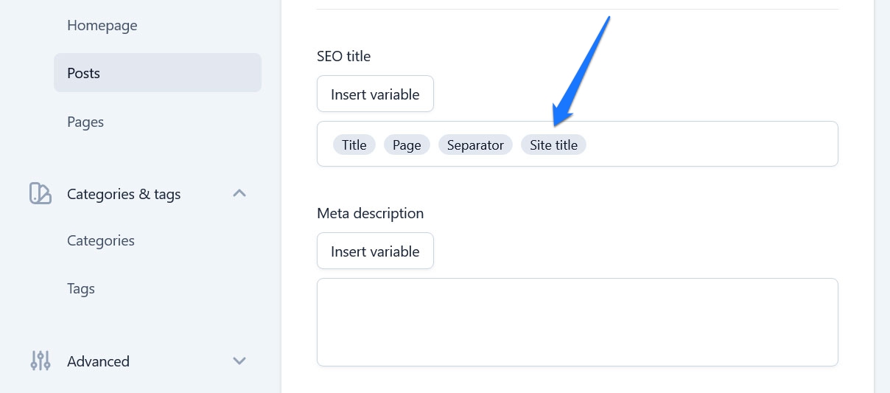The width and height of the screenshot is (890, 393).
Task: Click Insert variable under Meta description
Action: 375,251
